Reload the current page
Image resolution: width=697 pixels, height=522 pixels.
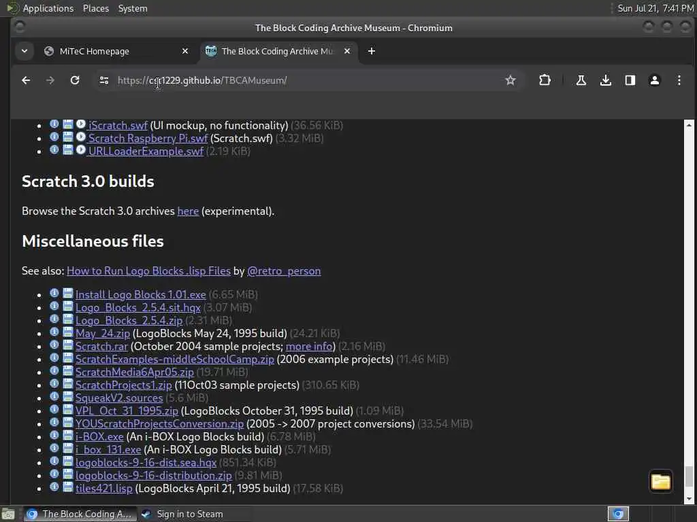[x=75, y=80]
